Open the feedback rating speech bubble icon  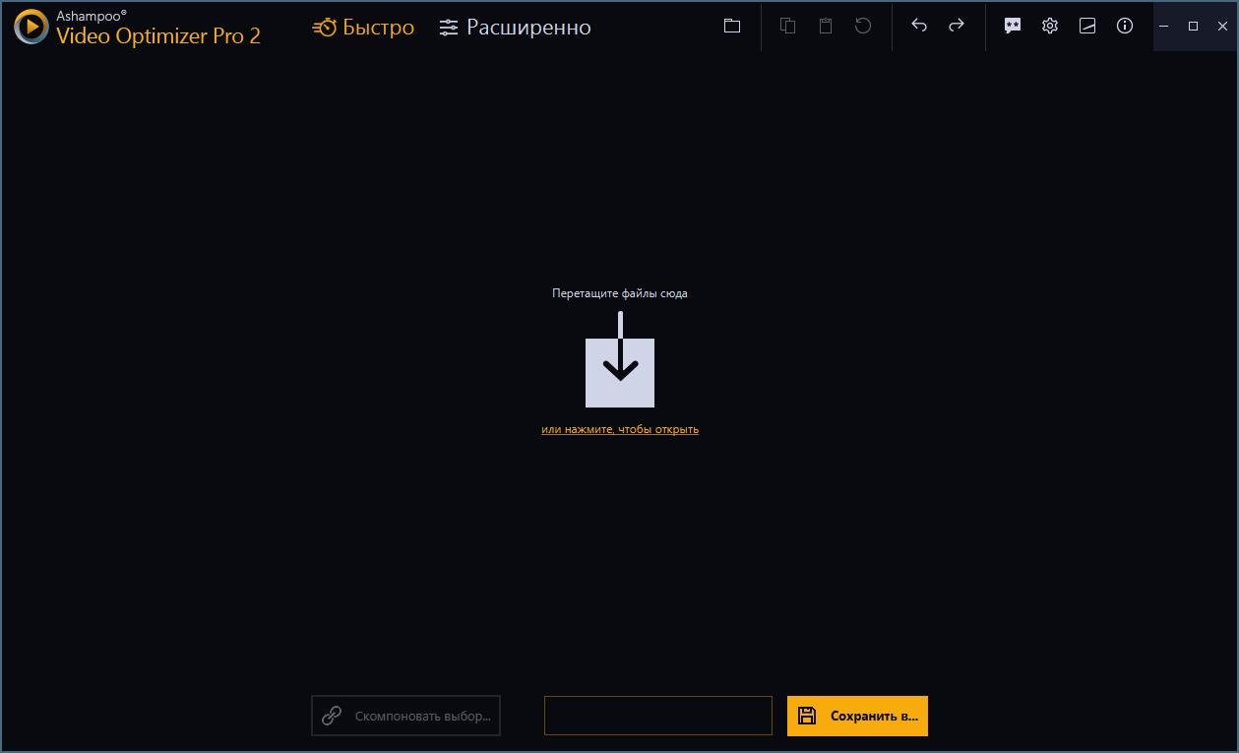pos(1013,27)
